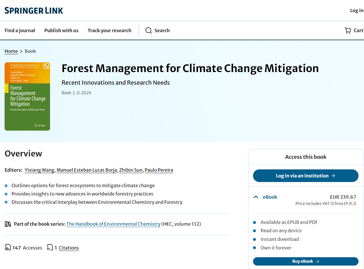Viewport: 364px width, 269px height.
Task: Open editor Manuel Esteban Lucas Borja link
Action: coord(87,170)
